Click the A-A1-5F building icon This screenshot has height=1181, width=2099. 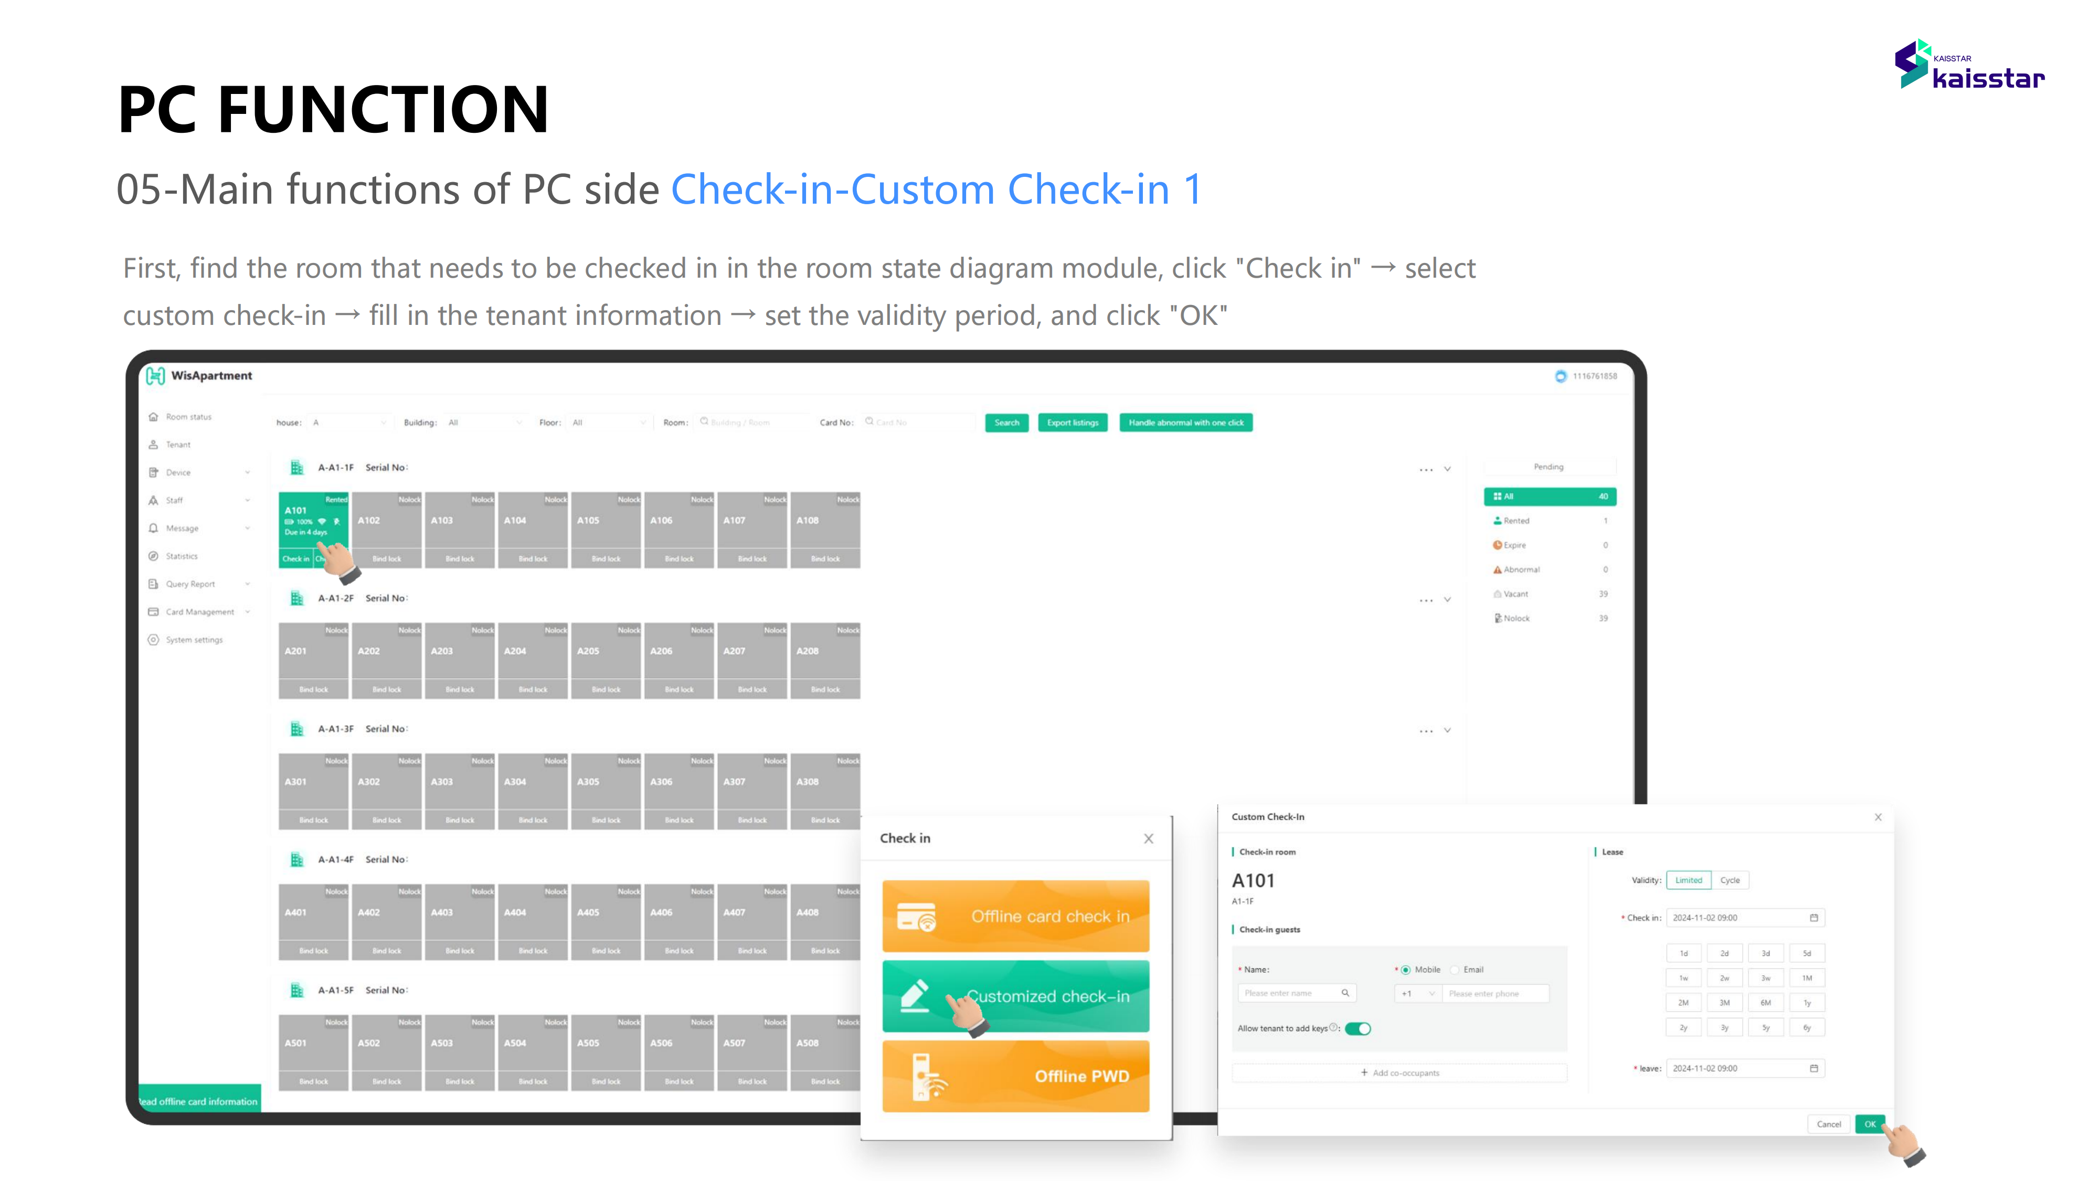point(296,990)
